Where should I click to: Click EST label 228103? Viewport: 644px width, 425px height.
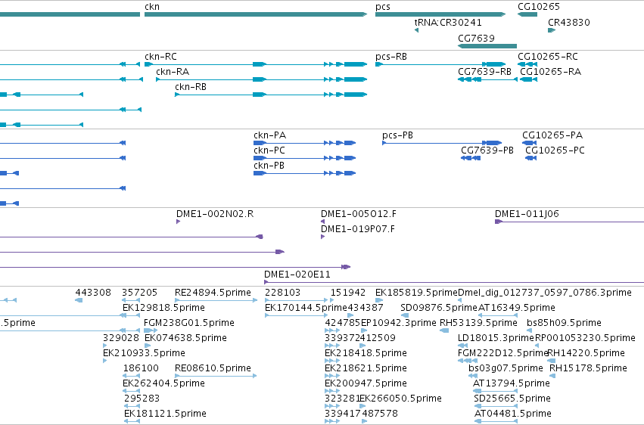click(x=282, y=293)
